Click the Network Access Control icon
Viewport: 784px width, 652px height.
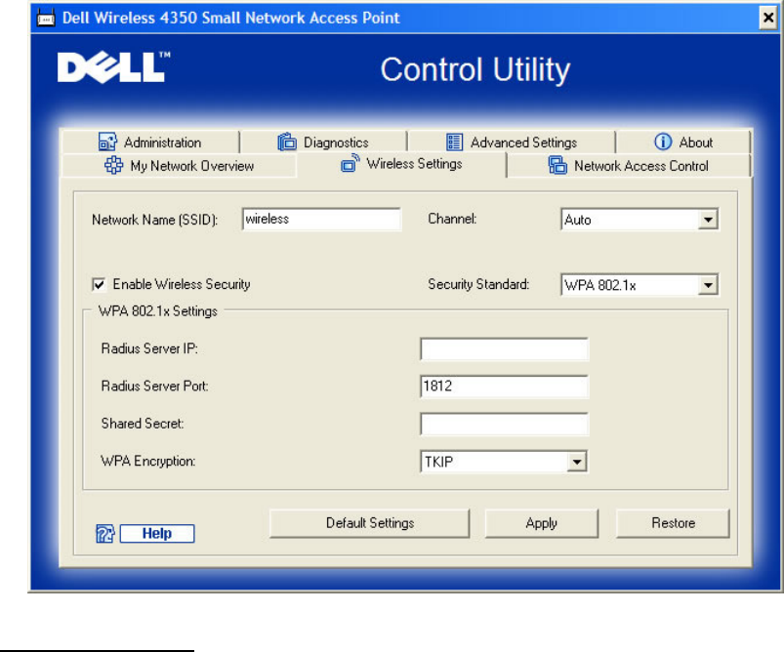coord(557,165)
